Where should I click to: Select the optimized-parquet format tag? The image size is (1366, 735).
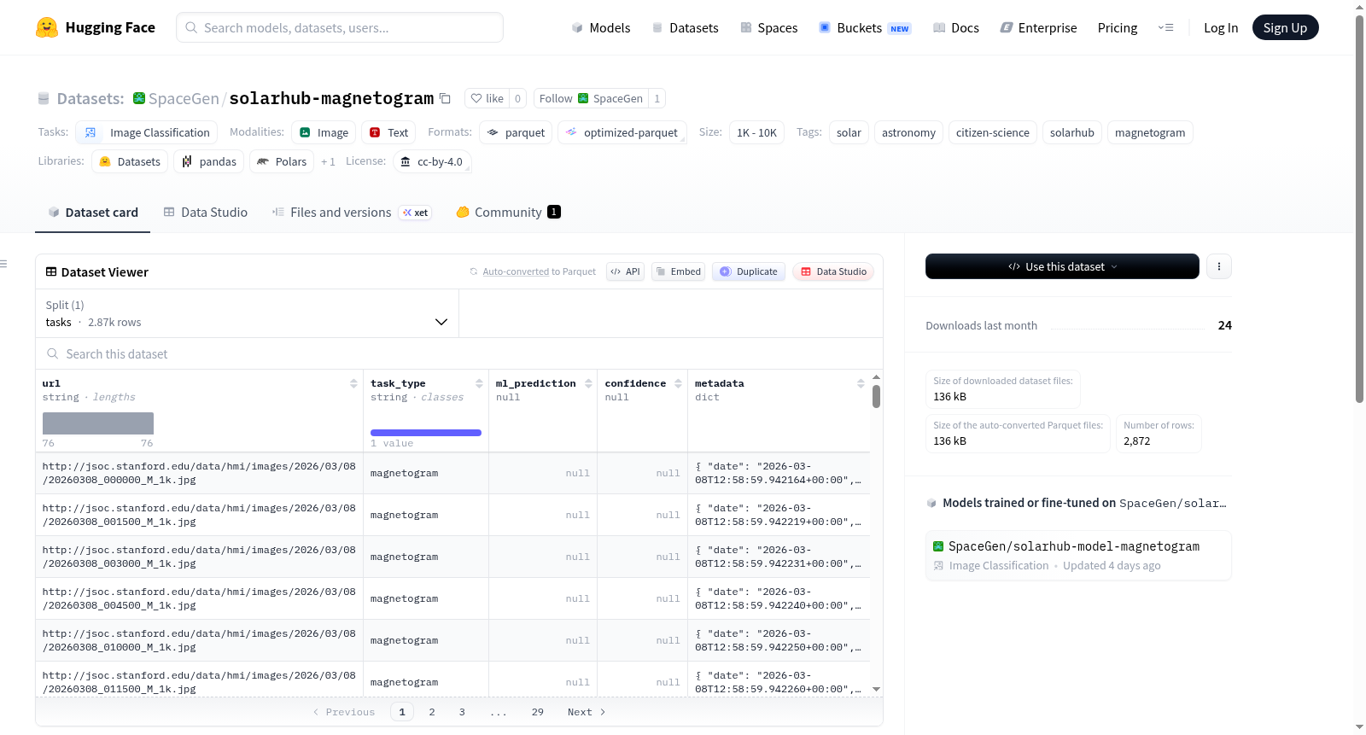pos(622,132)
